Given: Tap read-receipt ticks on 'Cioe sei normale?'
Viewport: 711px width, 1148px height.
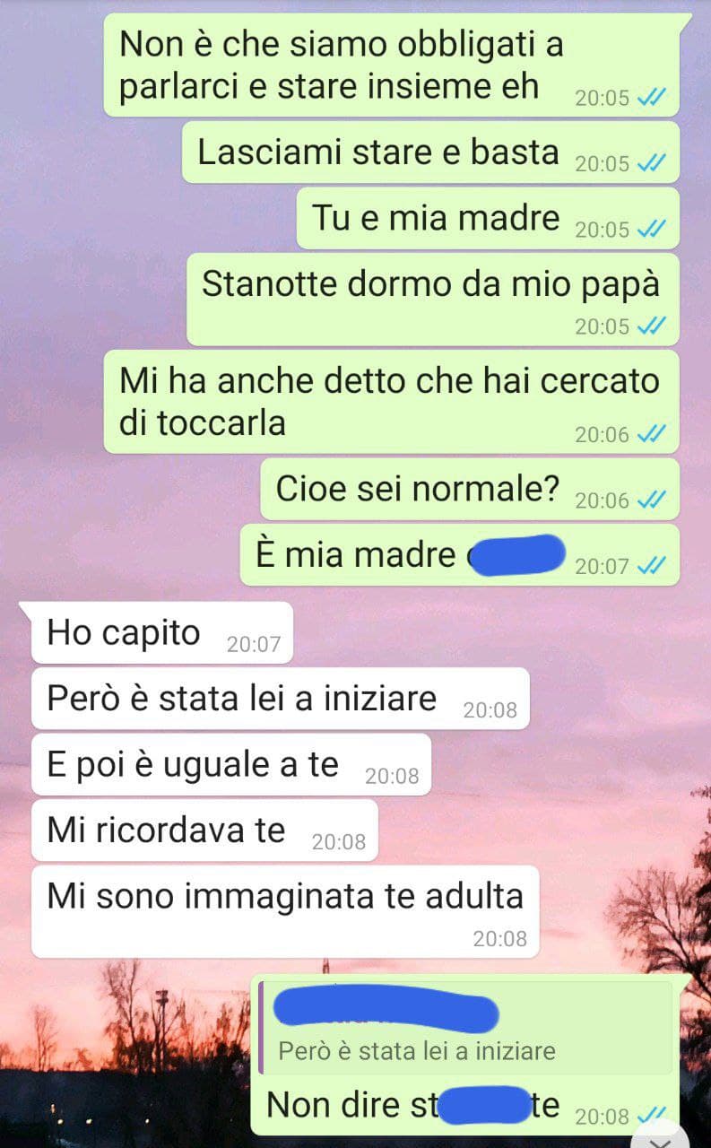Looking at the screenshot, I should tap(650, 500).
